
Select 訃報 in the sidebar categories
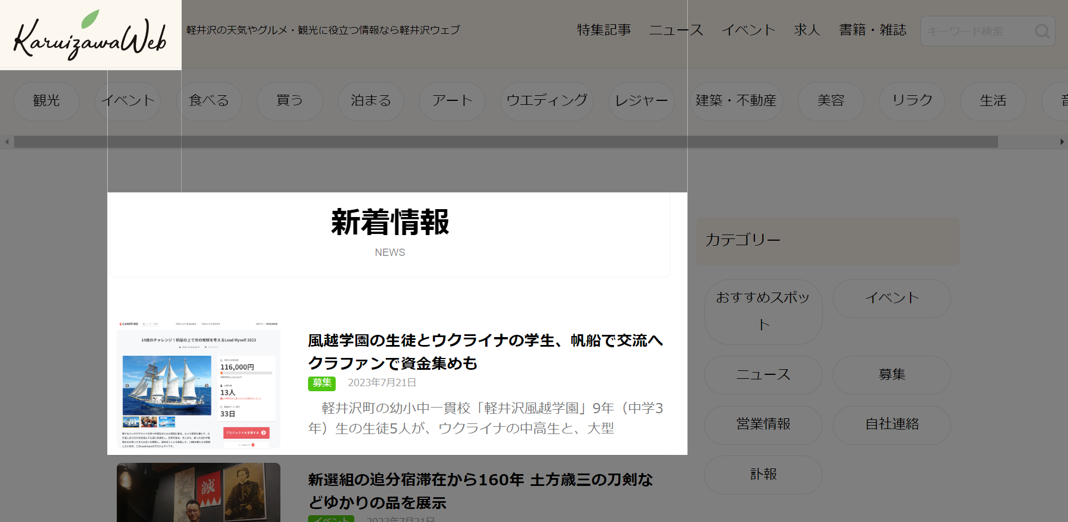pos(763,475)
